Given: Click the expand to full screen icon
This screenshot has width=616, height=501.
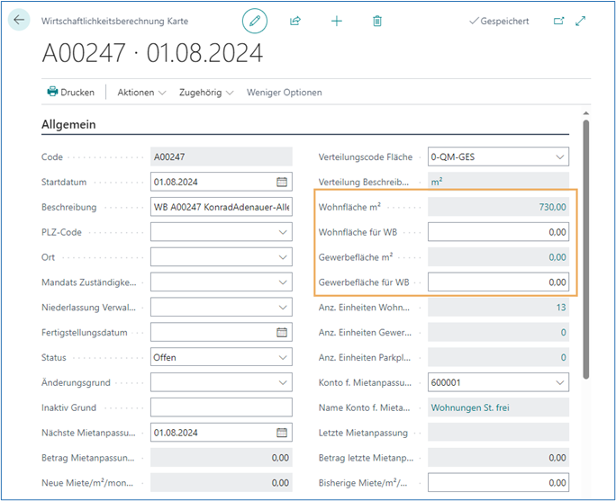Looking at the screenshot, I should [x=581, y=21].
